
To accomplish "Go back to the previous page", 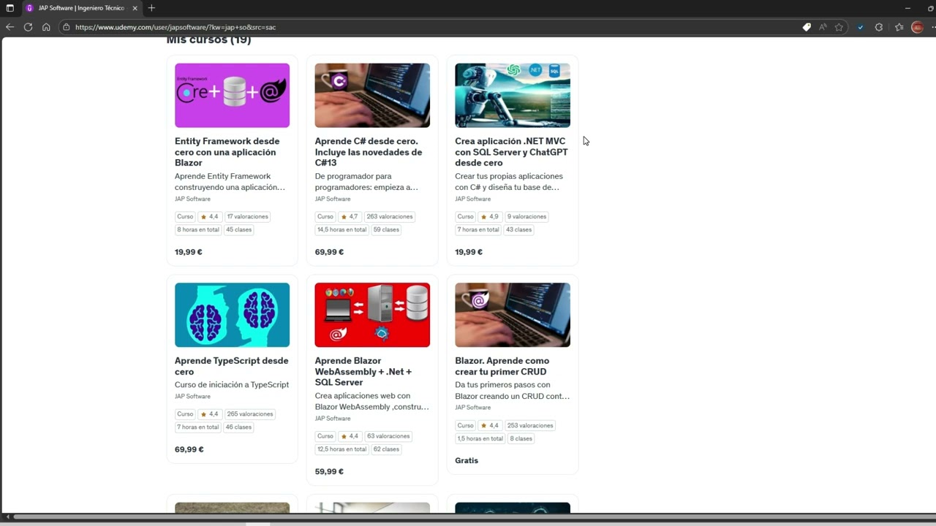I will point(10,27).
